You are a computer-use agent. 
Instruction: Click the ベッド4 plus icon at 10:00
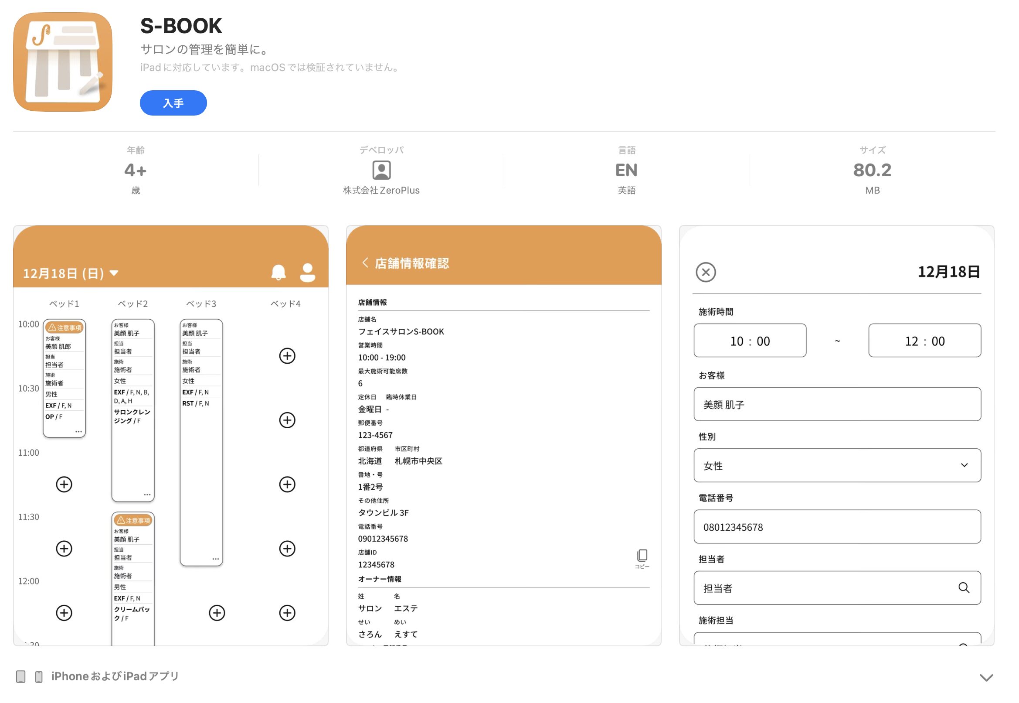pos(287,356)
